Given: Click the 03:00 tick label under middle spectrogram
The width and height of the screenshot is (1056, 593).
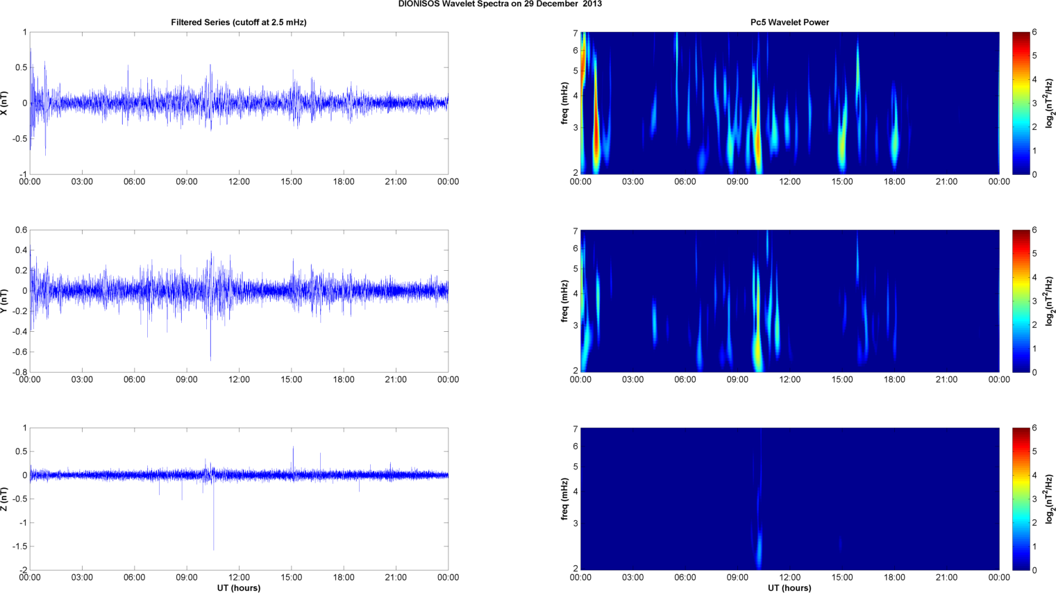Looking at the screenshot, I should click(633, 380).
